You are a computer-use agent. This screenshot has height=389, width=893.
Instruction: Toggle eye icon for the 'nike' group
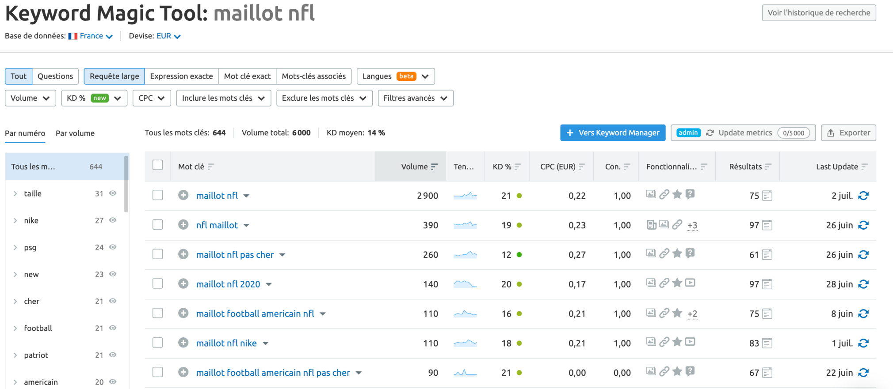pyautogui.click(x=113, y=220)
